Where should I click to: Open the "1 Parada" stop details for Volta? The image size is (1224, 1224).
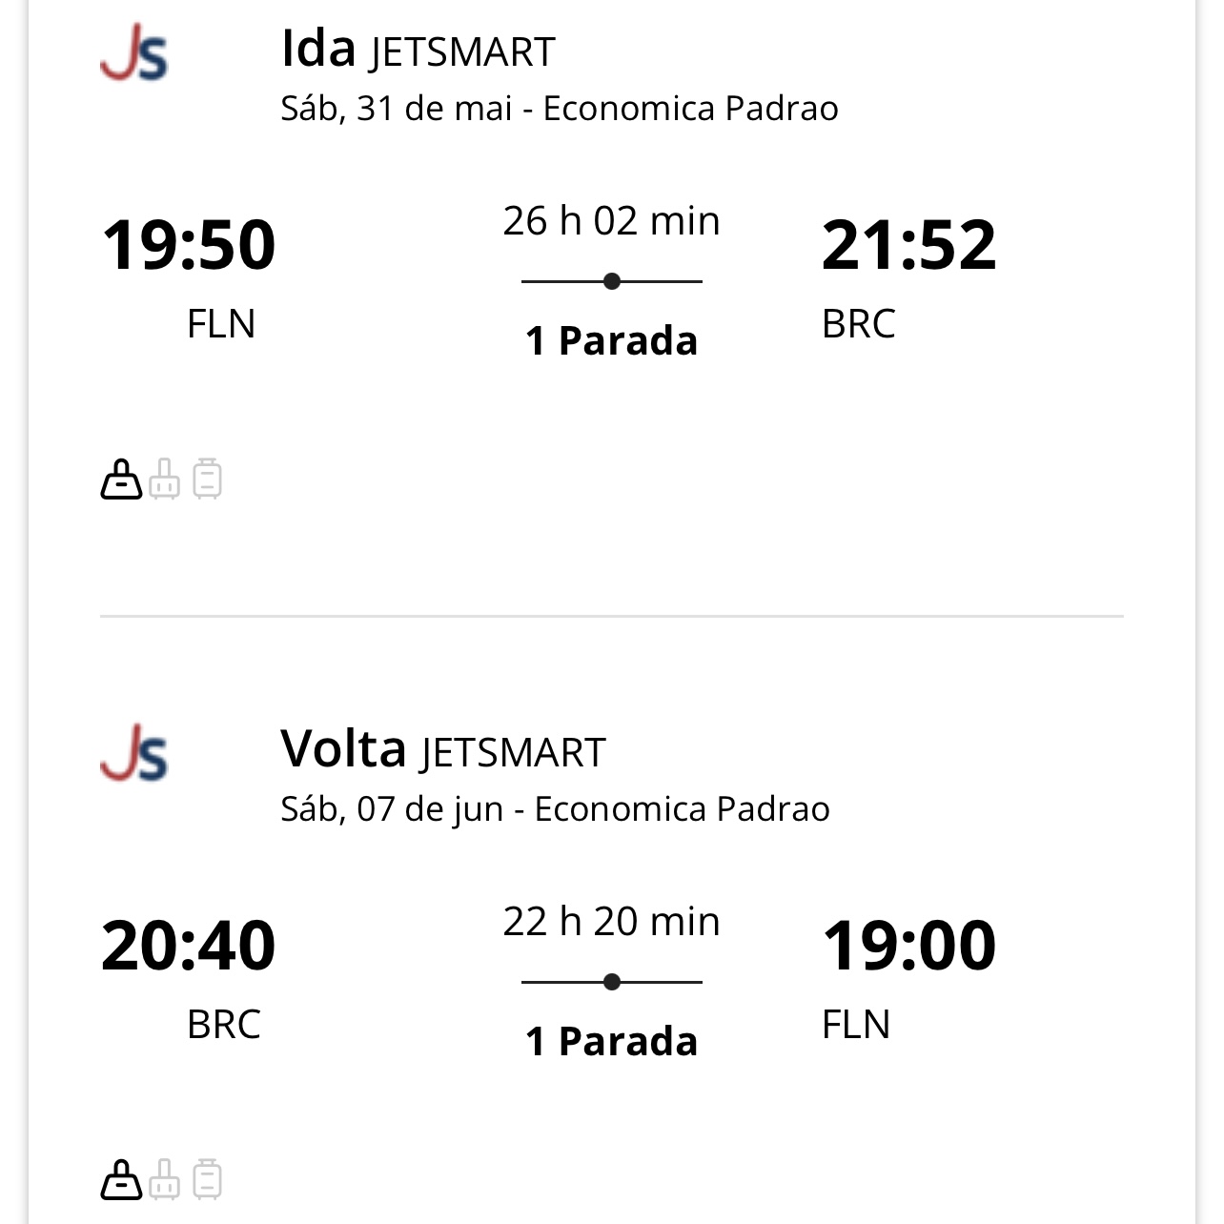click(x=611, y=1041)
